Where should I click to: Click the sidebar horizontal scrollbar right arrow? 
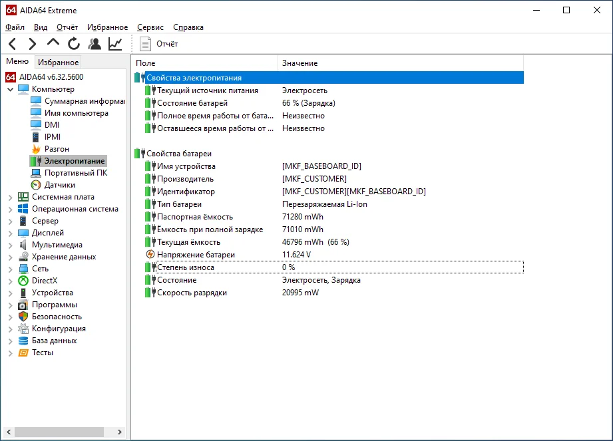coord(120,432)
